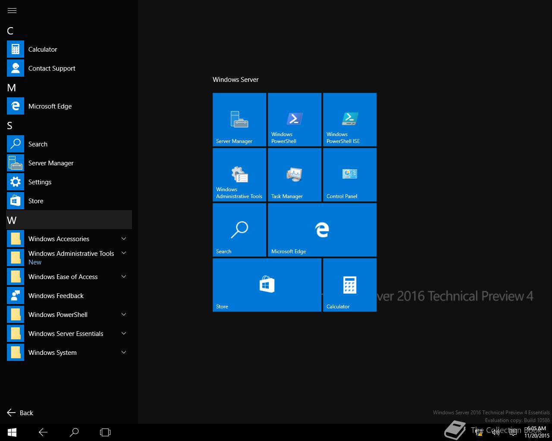The width and height of the screenshot is (552, 441).
Task: Open the Windows System folder icon
Action: [16, 353]
